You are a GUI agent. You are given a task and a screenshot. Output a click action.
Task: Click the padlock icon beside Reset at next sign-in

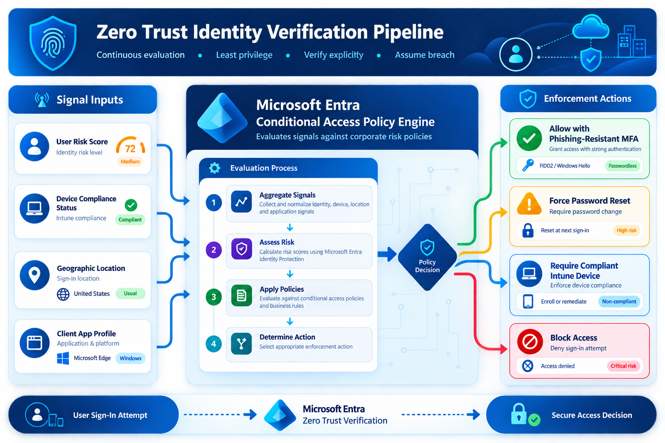(x=528, y=230)
